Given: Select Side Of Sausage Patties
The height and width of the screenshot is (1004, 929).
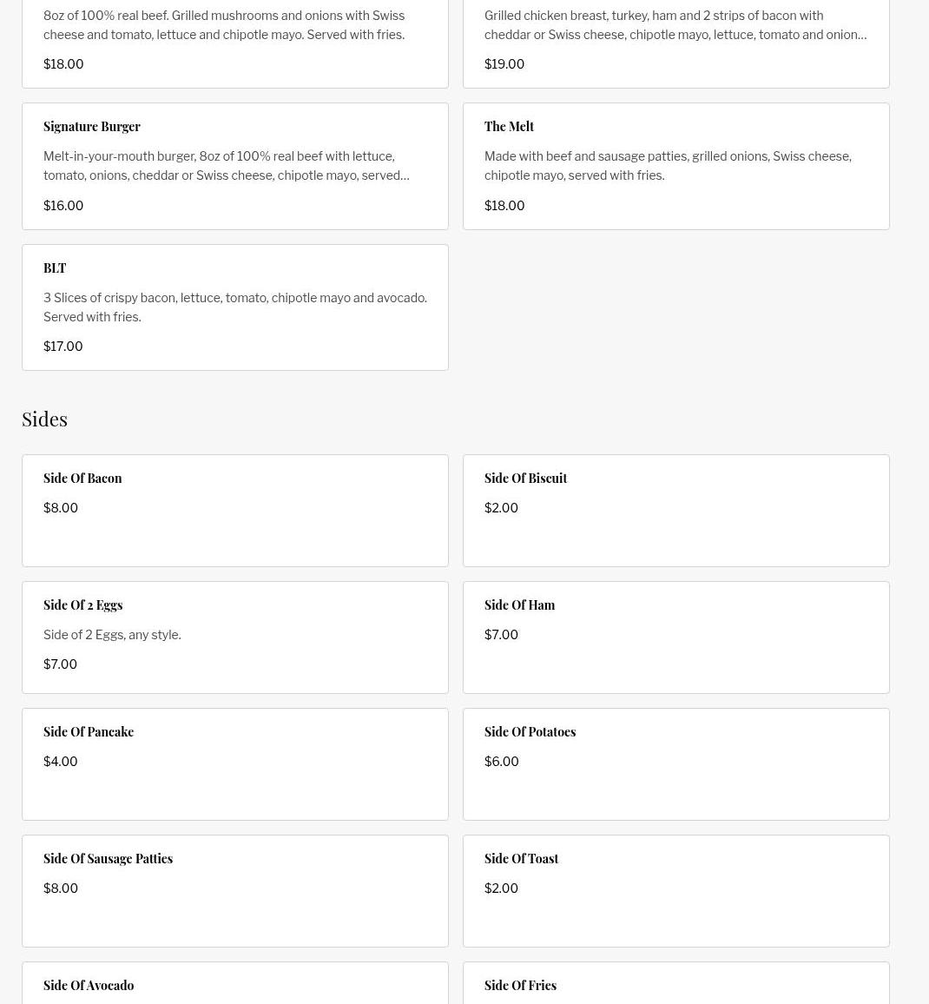Looking at the screenshot, I should tap(234, 890).
